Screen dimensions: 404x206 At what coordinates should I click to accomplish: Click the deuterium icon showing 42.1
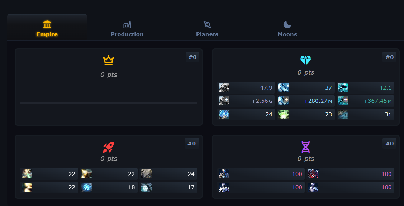tap(343, 88)
